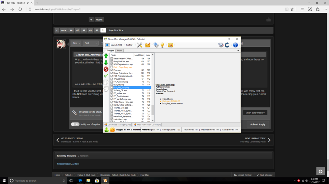Viewport: 329px width, 184px height.
Task: Click the import load order page icon
Action: pos(106,89)
